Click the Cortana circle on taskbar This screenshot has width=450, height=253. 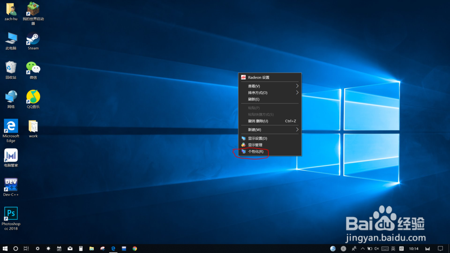point(15,249)
